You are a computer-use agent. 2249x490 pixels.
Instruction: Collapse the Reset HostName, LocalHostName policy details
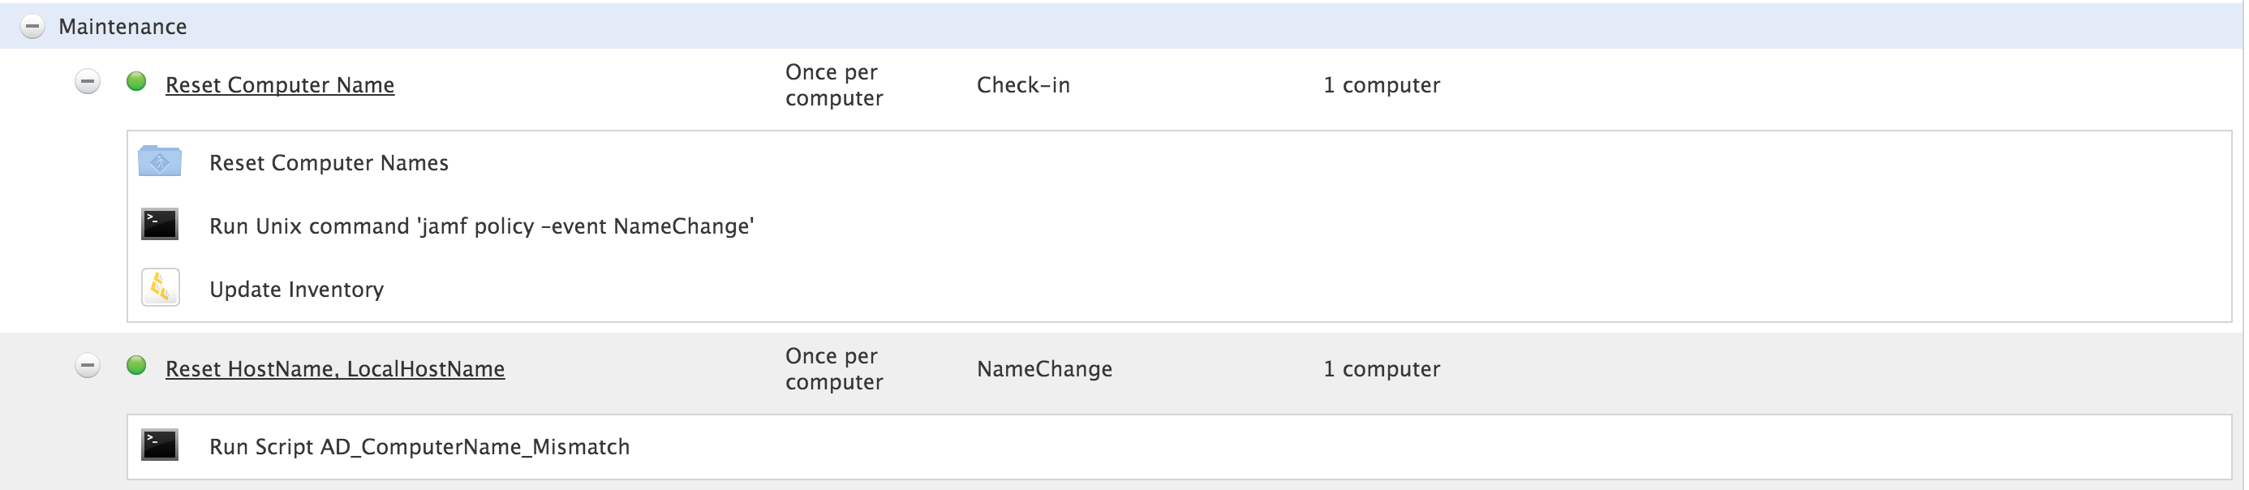point(88,365)
